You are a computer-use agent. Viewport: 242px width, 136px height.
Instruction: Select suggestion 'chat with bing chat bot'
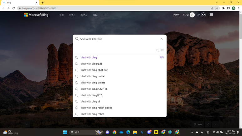point(120,70)
